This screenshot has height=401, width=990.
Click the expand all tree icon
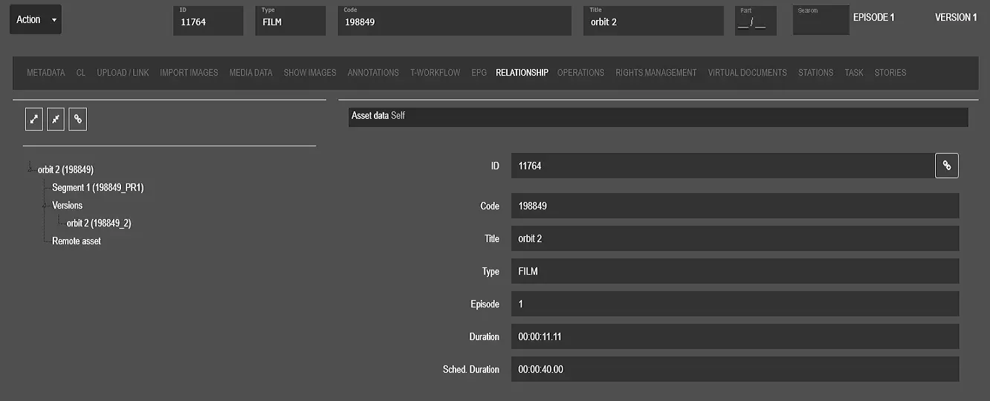(x=33, y=119)
